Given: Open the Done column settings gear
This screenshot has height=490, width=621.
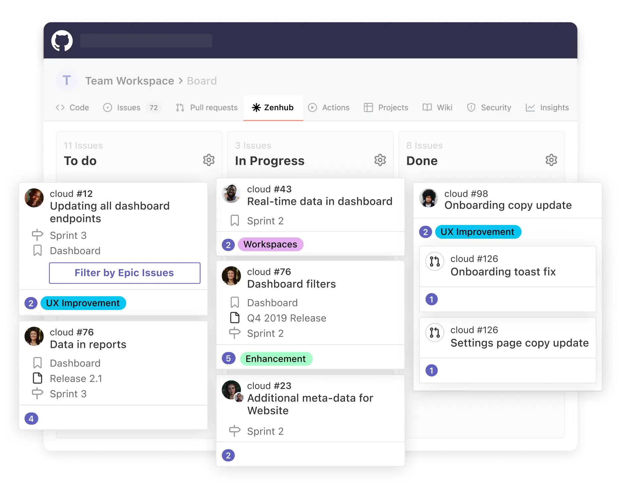Looking at the screenshot, I should pos(551,160).
